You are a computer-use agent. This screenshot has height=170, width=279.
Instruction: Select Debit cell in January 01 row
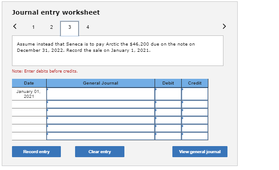coord(168,94)
